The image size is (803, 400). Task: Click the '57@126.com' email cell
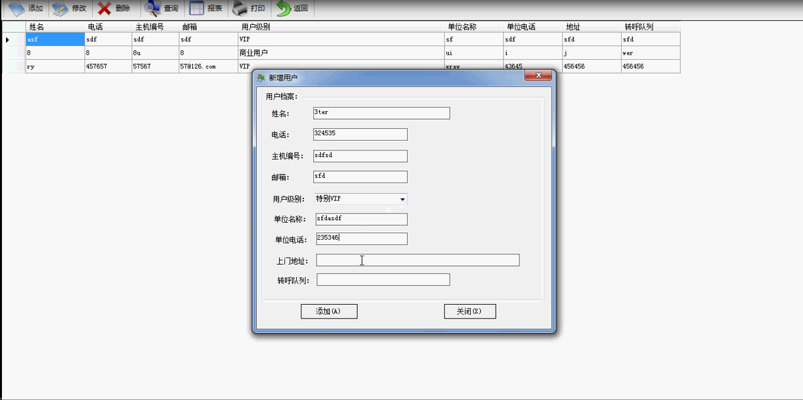208,66
